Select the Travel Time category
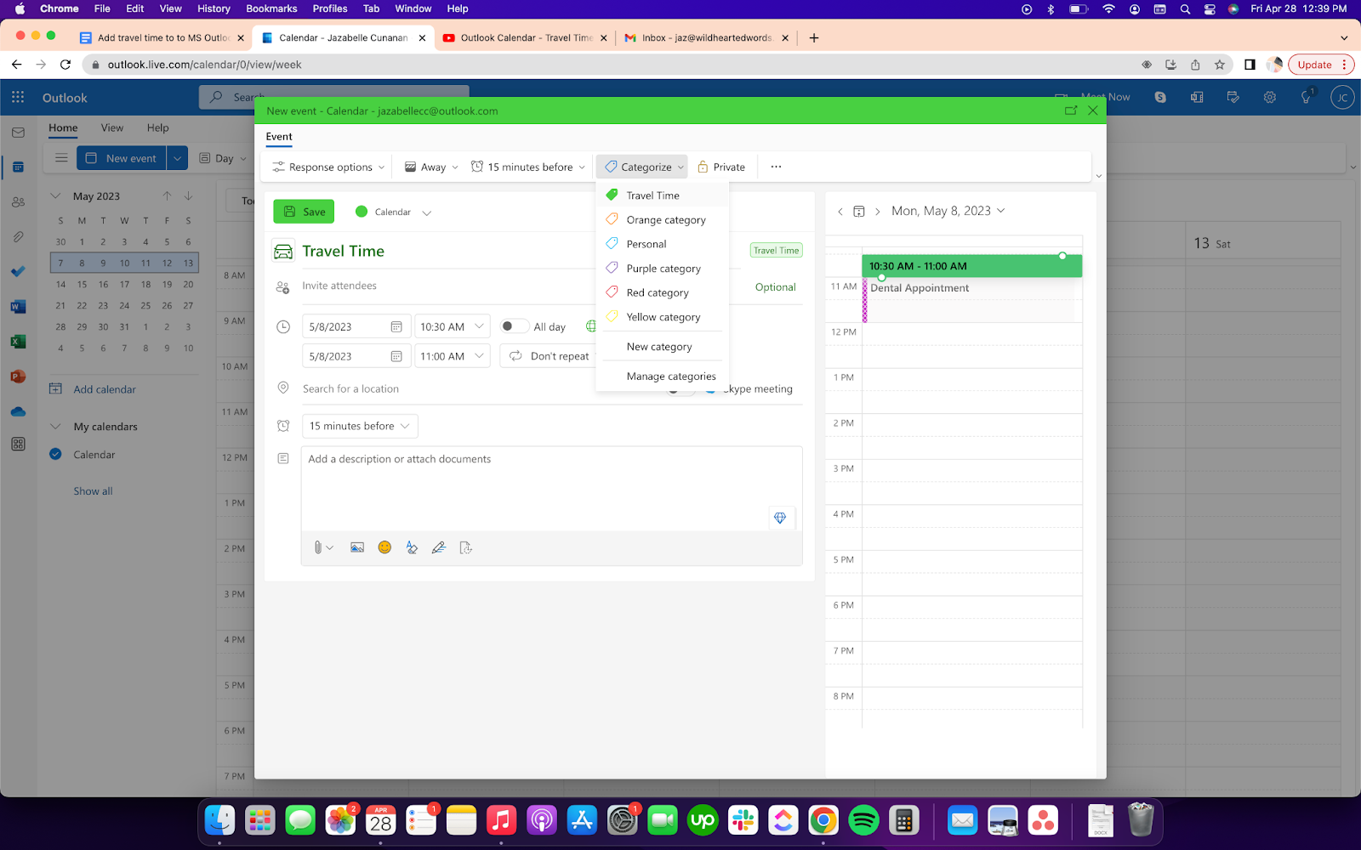 [x=663, y=195]
